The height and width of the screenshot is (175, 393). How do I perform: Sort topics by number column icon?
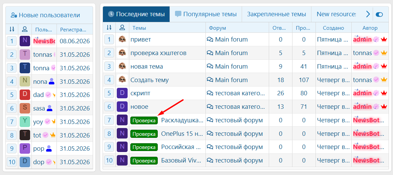point(109,27)
